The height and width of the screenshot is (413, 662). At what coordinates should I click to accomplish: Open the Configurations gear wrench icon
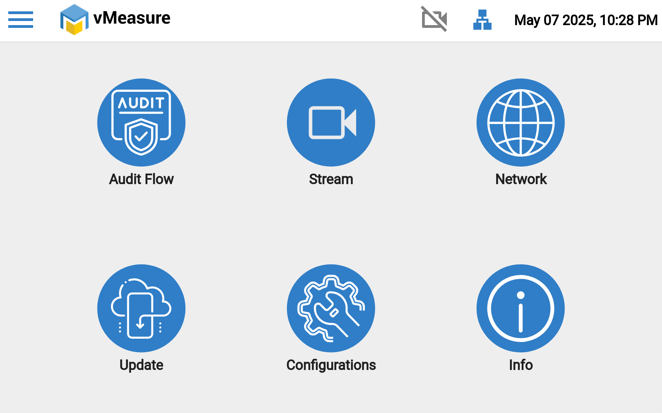tap(331, 308)
